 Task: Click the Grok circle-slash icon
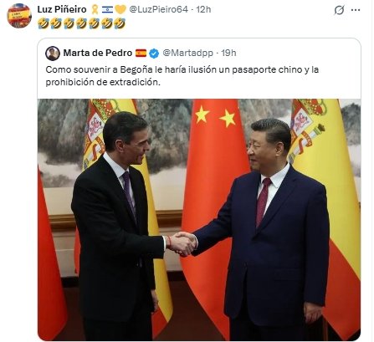pyautogui.click(x=339, y=10)
